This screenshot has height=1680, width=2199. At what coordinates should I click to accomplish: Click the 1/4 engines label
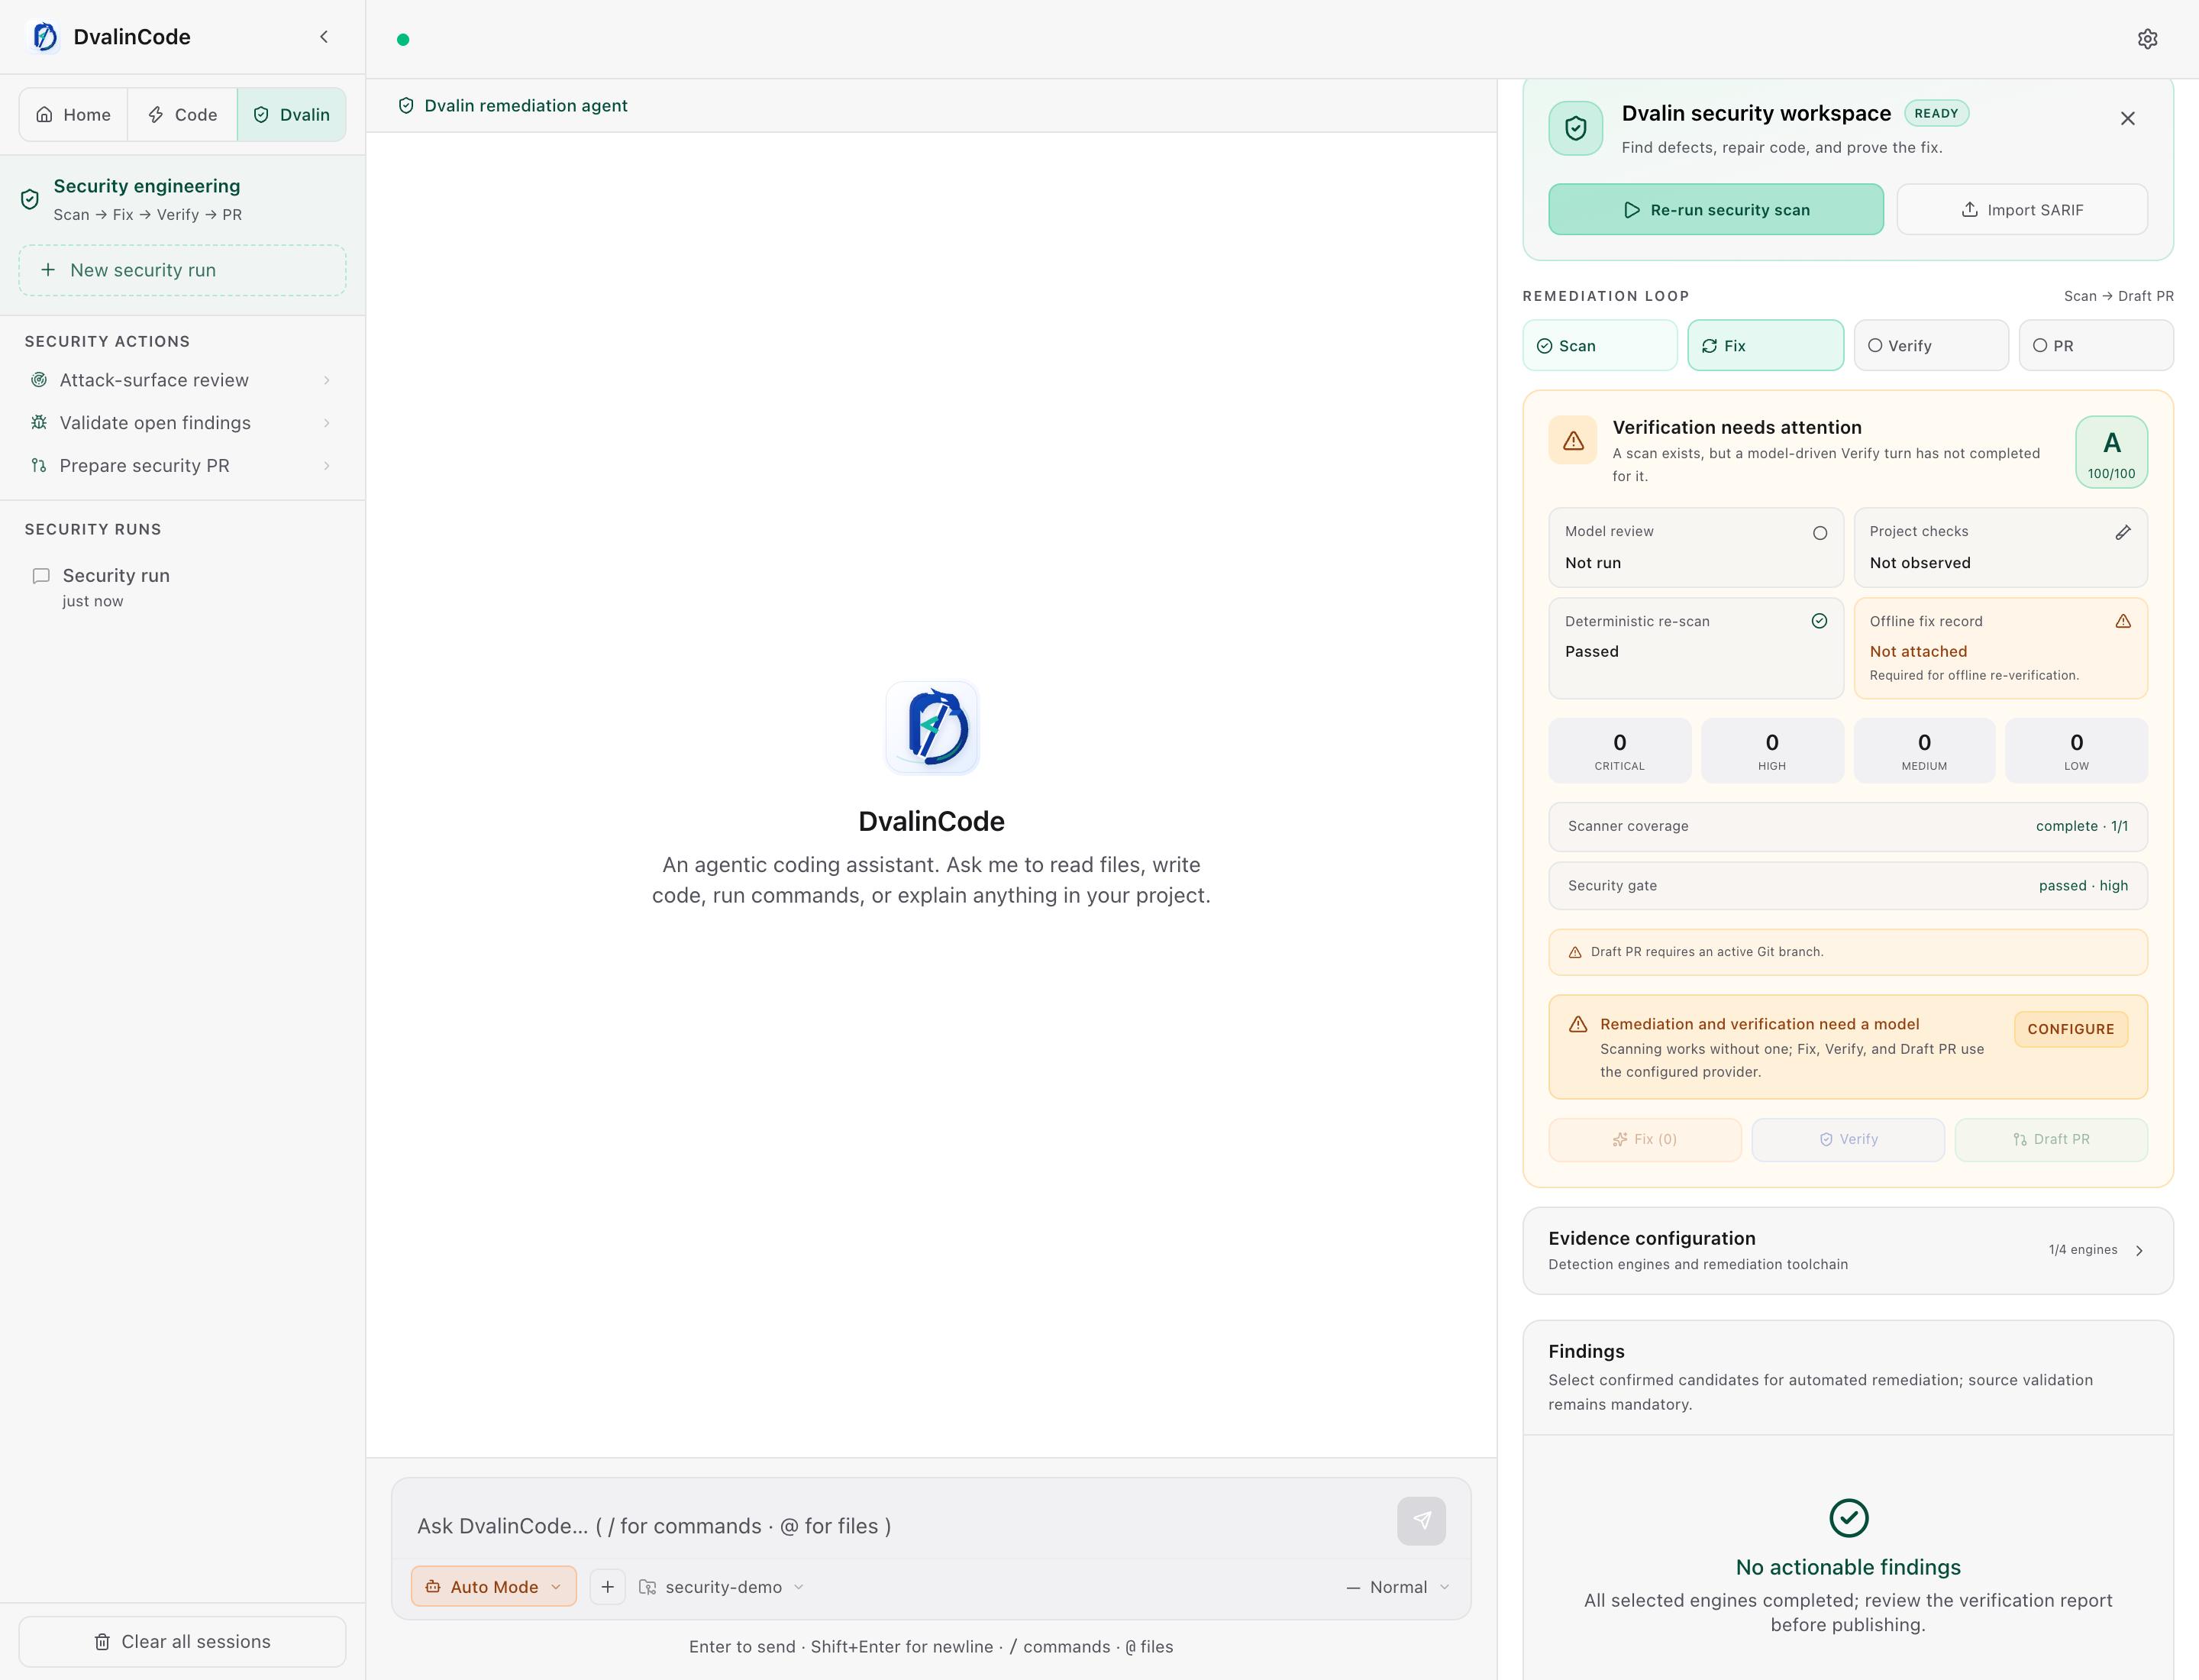click(2082, 1250)
